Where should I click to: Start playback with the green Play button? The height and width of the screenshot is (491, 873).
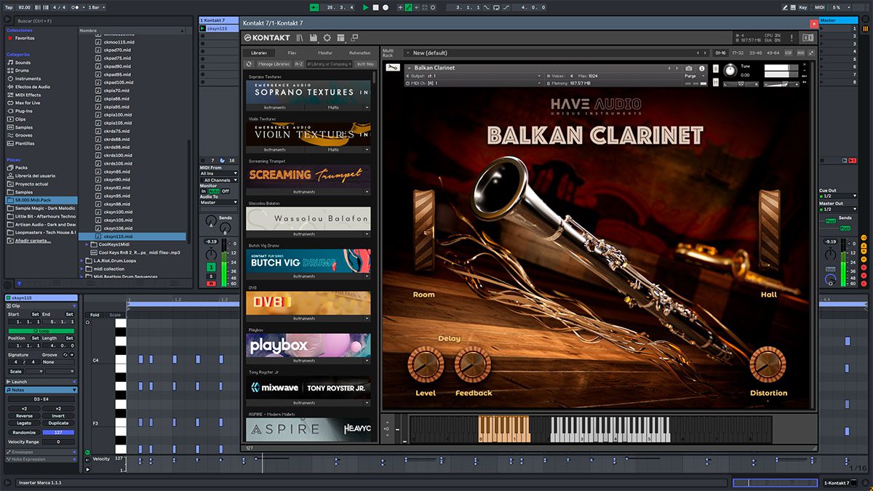tap(366, 7)
